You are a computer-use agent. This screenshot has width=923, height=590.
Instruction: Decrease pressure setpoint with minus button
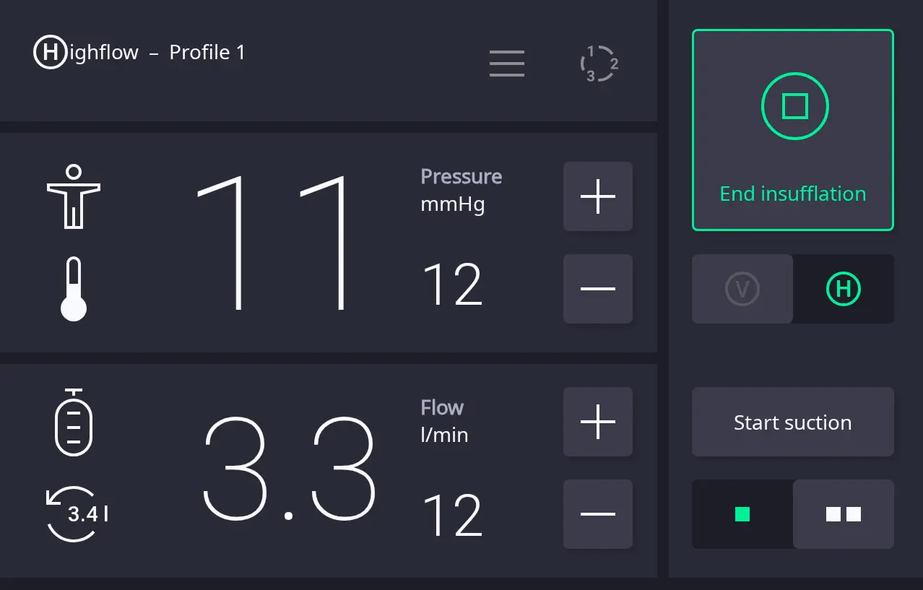(x=598, y=289)
